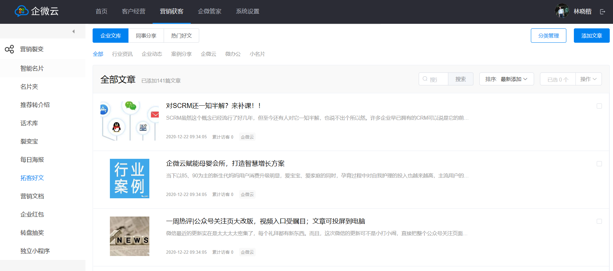Tick the checkbox for the SCRM article
This screenshot has height=271, width=613.
pyautogui.click(x=599, y=106)
